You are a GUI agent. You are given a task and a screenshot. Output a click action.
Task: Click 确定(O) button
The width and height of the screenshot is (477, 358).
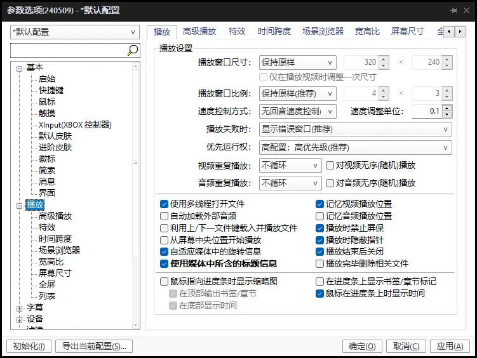[x=362, y=346]
